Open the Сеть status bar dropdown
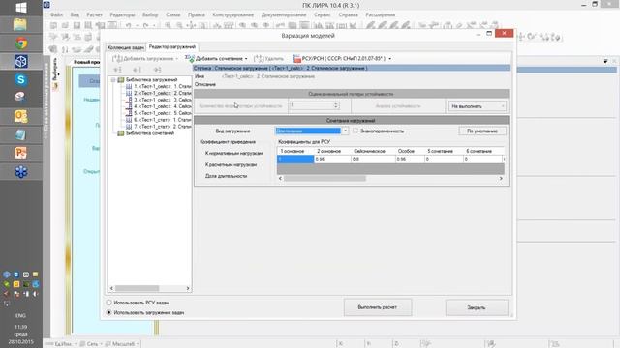 [91, 344]
